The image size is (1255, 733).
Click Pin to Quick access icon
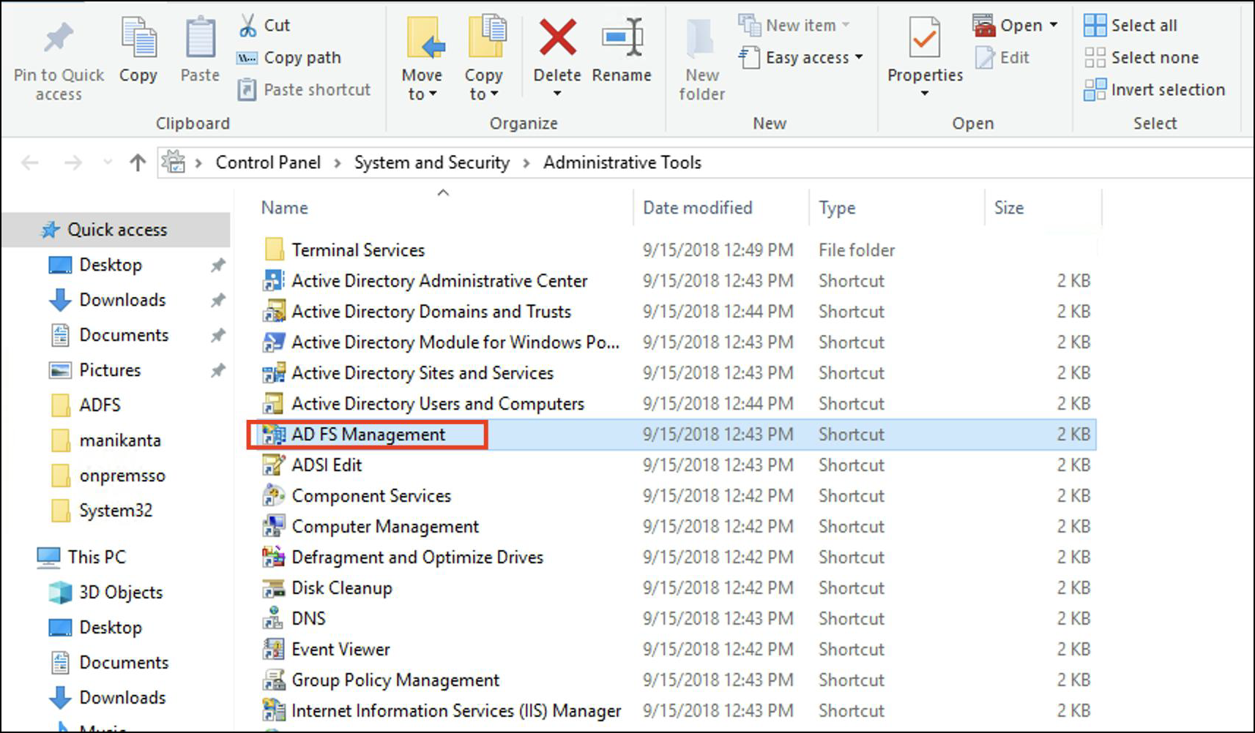(59, 38)
